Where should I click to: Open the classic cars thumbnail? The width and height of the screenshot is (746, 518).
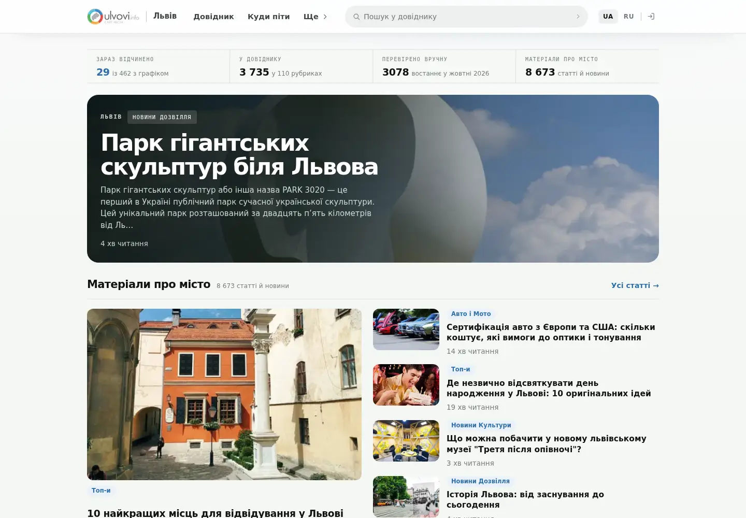tap(406, 329)
